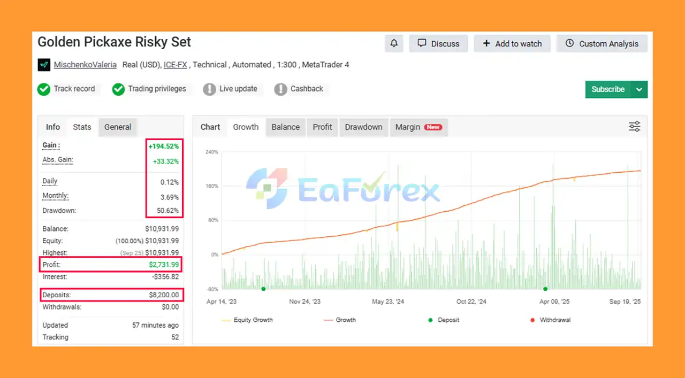Open the ICE-FX broker link
685x378 pixels.
click(176, 65)
